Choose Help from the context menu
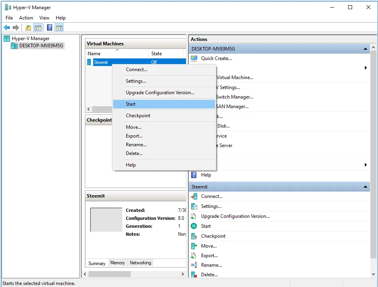This screenshot has width=378, height=287. click(x=164, y=165)
